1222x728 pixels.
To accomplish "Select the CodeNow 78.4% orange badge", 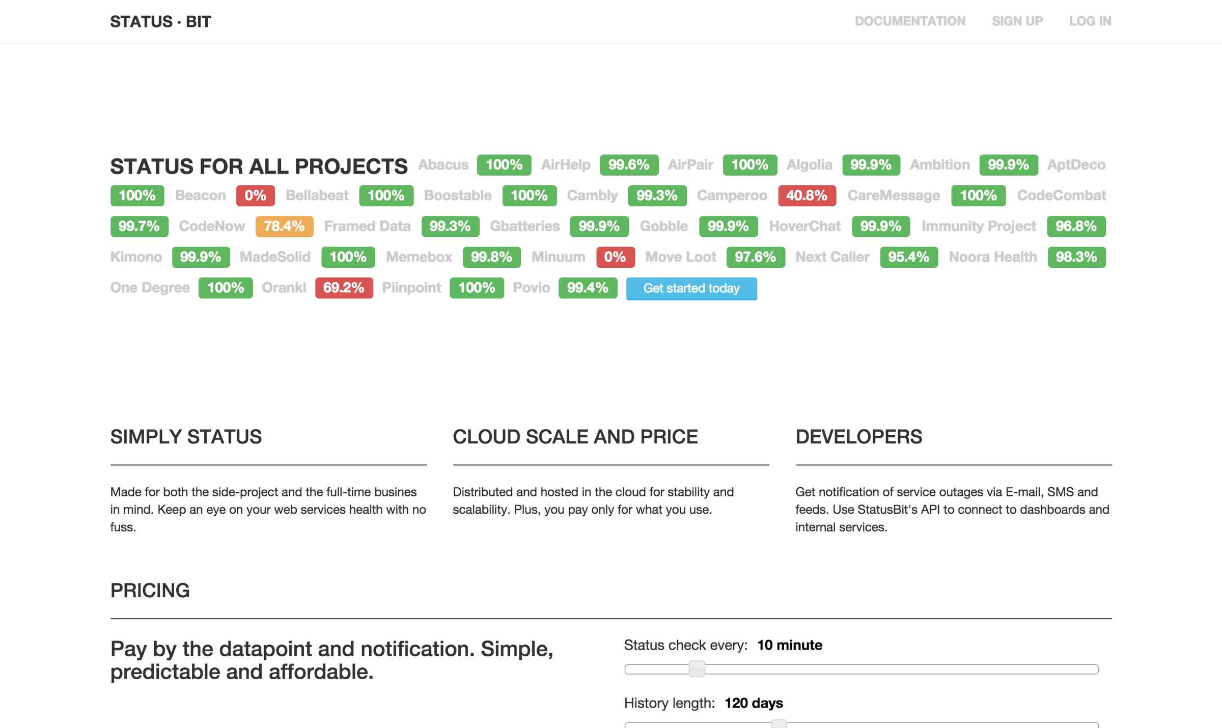I will [284, 226].
